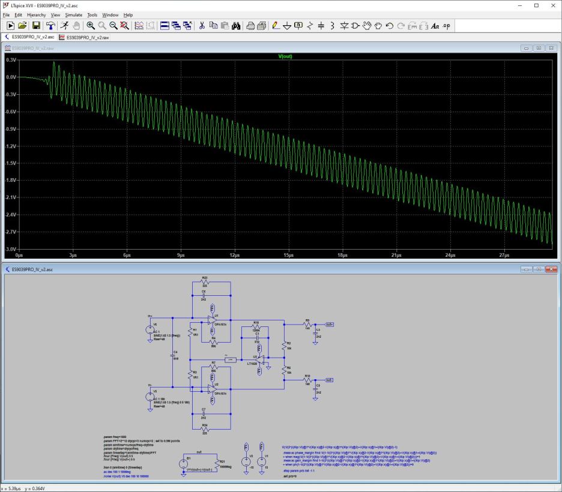Open the Help menu
This screenshot has width=562, height=492.
click(x=128, y=15)
